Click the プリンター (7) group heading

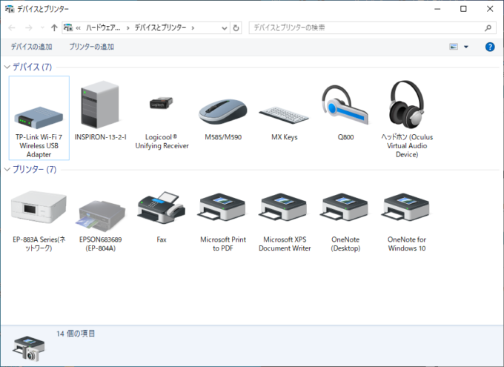click(x=34, y=170)
